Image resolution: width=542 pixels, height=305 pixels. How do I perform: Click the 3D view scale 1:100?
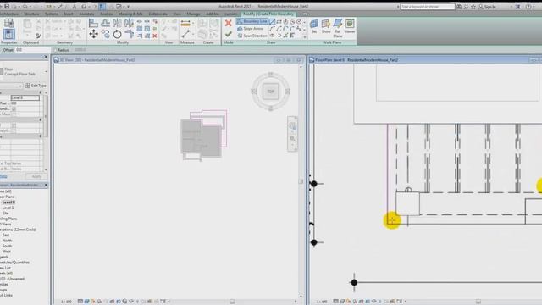click(x=66, y=302)
